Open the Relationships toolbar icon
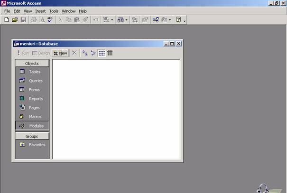287x193 pixels. [x=156, y=20]
